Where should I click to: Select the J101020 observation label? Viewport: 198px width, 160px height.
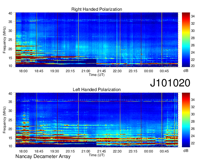170,83
